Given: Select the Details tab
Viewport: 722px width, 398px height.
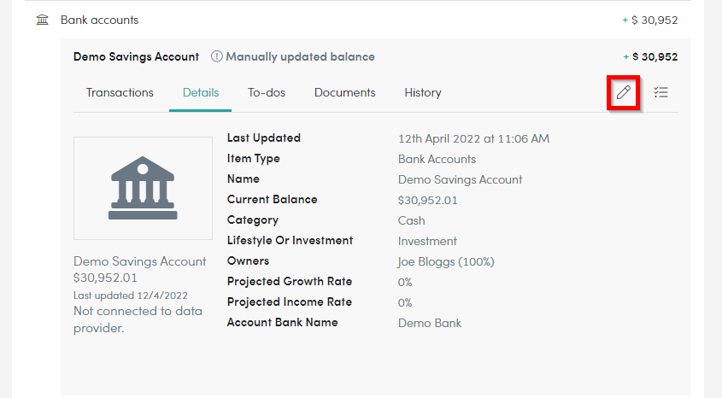Looking at the screenshot, I should pos(201,92).
